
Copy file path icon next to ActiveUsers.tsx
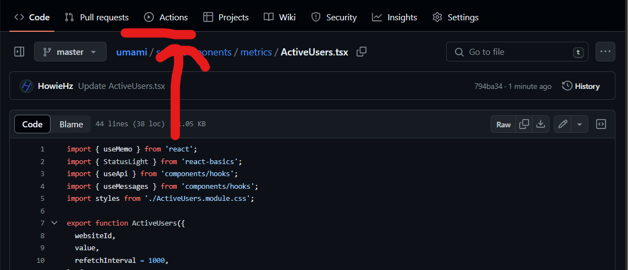(x=362, y=52)
